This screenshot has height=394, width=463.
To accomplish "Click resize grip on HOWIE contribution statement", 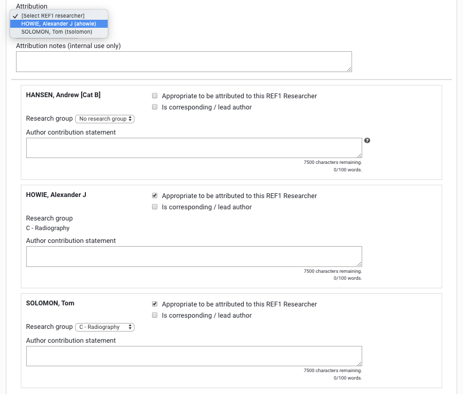I will [359, 263].
